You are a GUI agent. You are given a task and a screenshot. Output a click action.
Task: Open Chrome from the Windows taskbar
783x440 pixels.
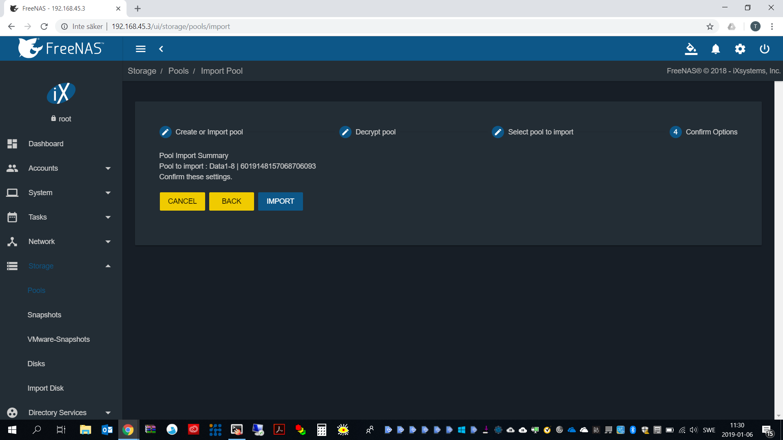tap(128, 430)
